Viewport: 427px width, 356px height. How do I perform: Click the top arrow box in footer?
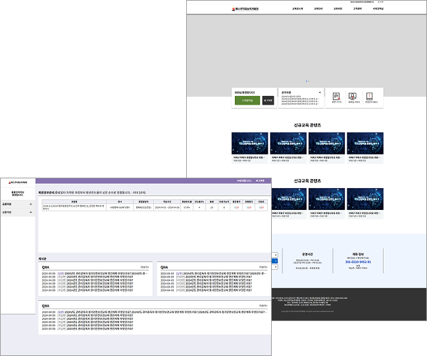[275, 255]
